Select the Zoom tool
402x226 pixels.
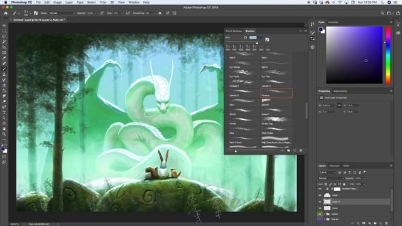(x=4, y=134)
